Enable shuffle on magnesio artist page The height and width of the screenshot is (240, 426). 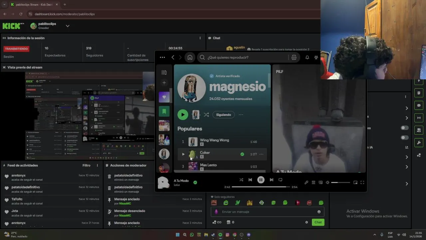[x=206, y=115]
